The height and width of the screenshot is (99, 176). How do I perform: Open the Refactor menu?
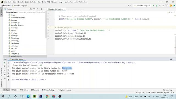[33, 2]
